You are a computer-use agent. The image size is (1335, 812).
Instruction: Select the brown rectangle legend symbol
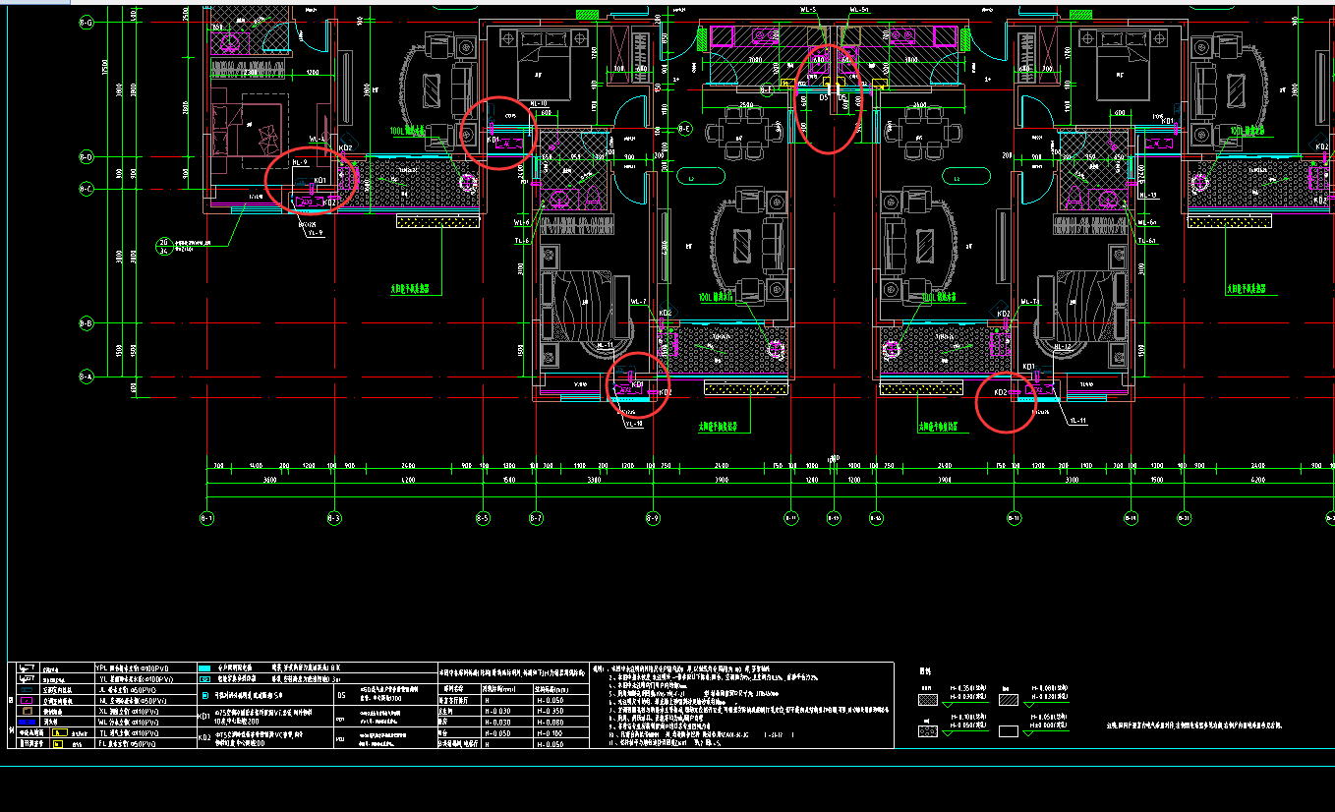(28, 711)
